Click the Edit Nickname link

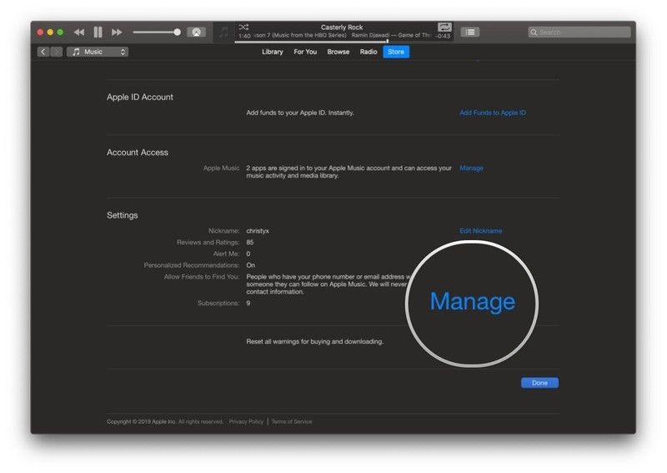click(481, 231)
